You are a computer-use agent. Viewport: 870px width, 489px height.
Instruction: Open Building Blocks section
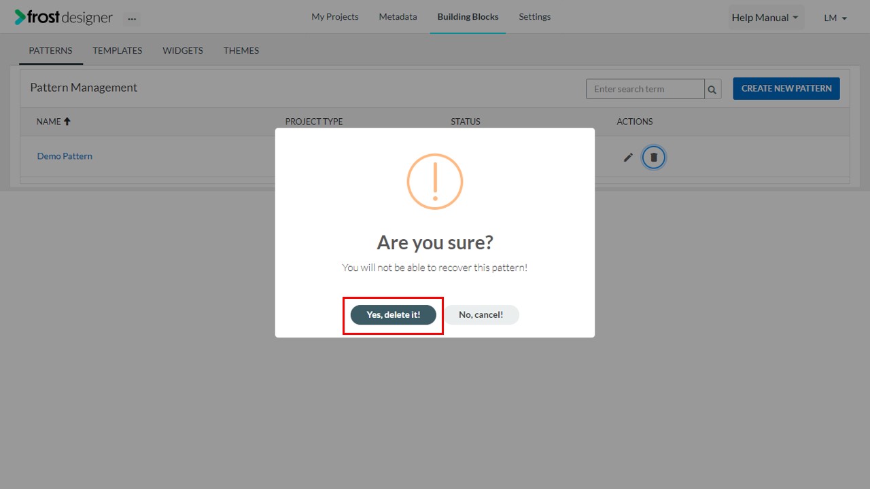468,17
